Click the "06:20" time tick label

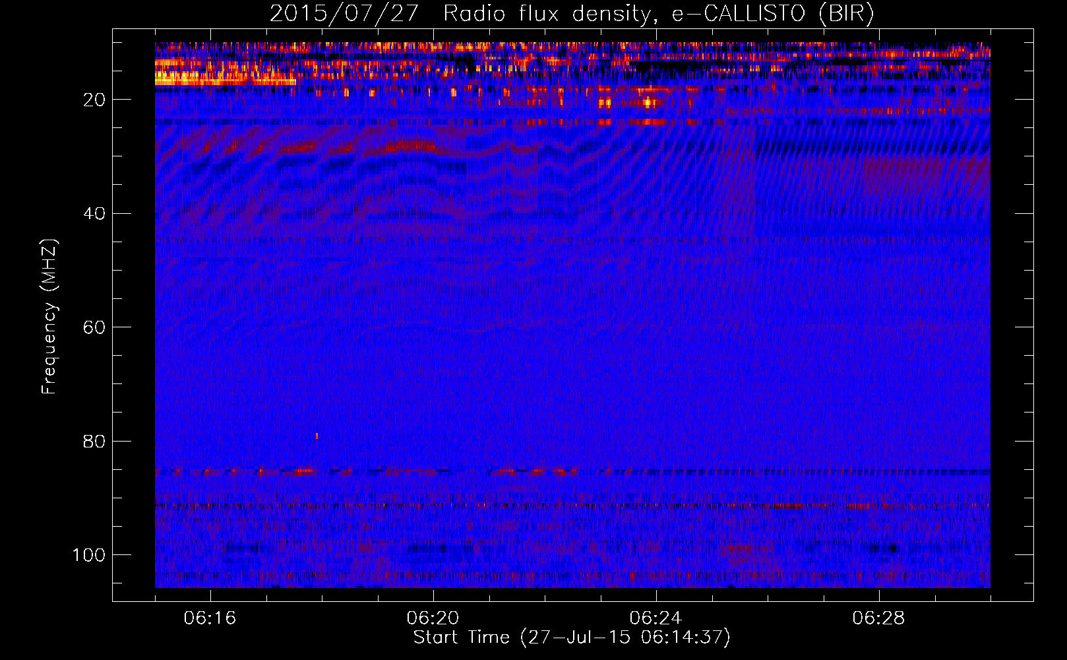433,618
